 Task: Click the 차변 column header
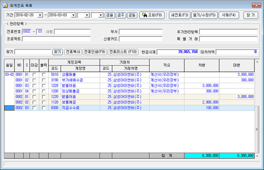click(x=202, y=65)
